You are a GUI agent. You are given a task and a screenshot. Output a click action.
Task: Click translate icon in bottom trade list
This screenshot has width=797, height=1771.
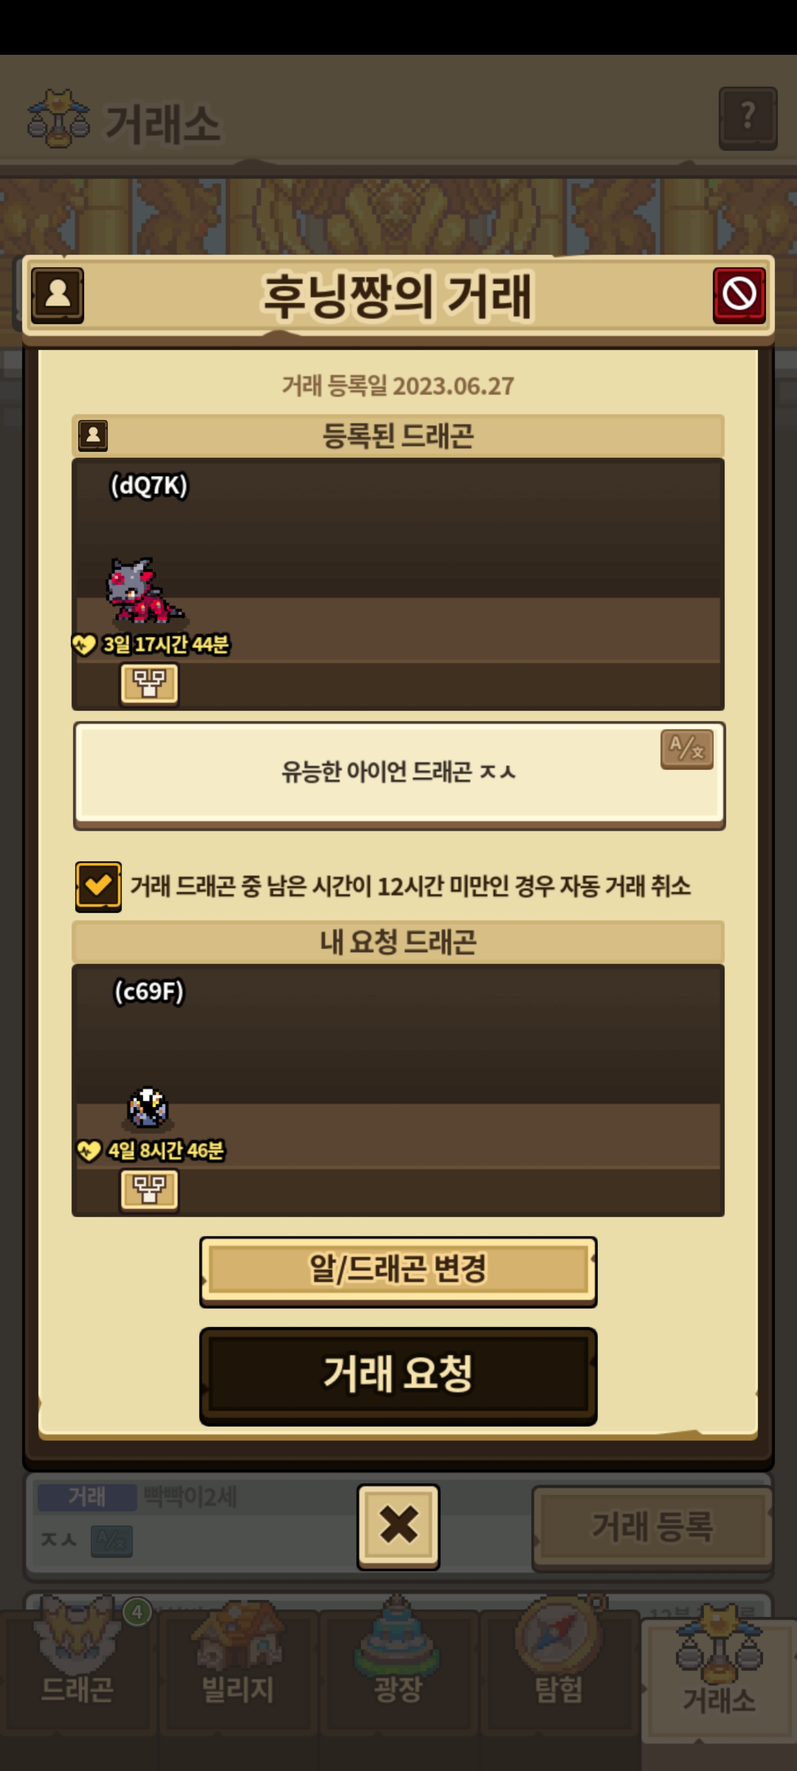pyautogui.click(x=111, y=1541)
